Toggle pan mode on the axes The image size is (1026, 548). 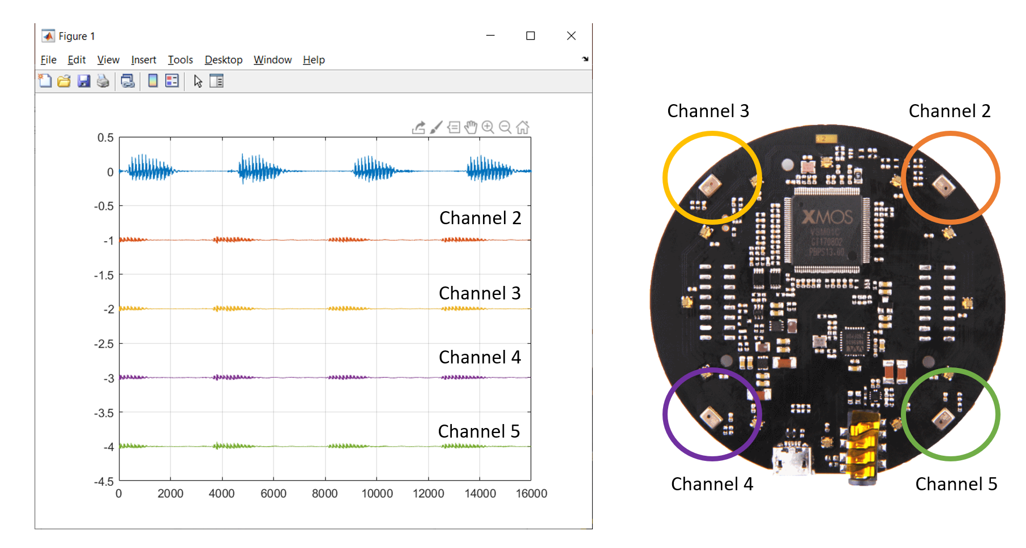471,127
